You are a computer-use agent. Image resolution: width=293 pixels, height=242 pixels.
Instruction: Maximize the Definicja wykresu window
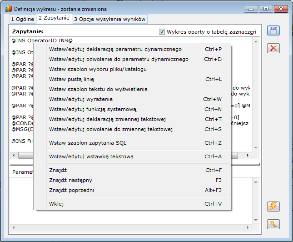click(x=266, y=9)
